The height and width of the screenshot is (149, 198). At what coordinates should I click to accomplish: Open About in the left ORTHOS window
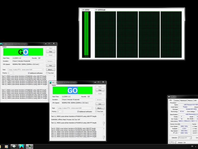tap(50, 70)
